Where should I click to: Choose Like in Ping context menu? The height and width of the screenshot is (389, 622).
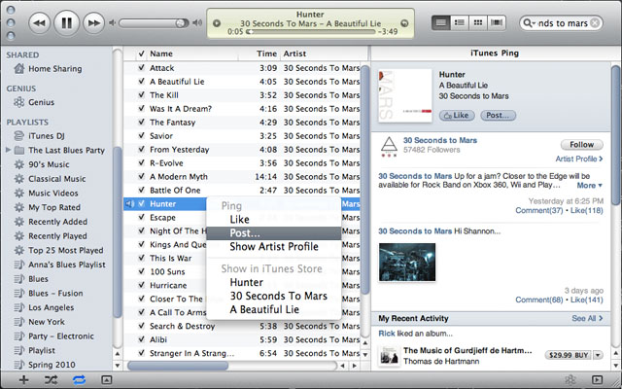point(274,220)
